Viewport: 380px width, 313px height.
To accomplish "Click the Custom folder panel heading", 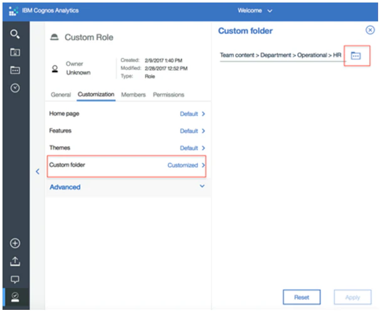I will (x=245, y=31).
